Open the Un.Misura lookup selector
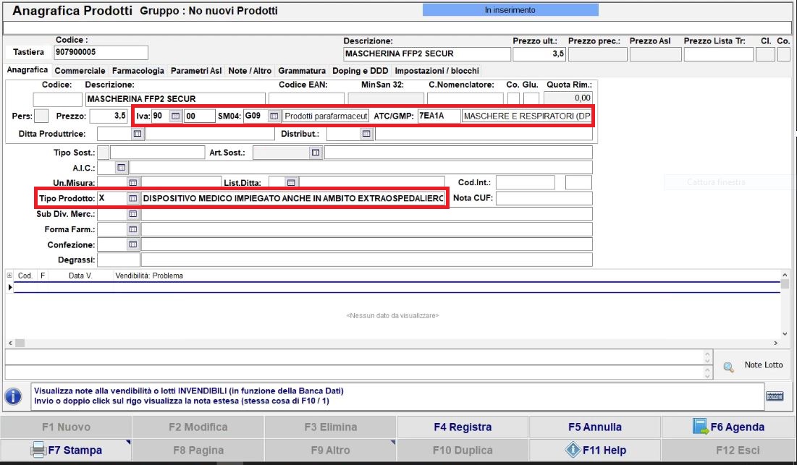 (x=132, y=182)
